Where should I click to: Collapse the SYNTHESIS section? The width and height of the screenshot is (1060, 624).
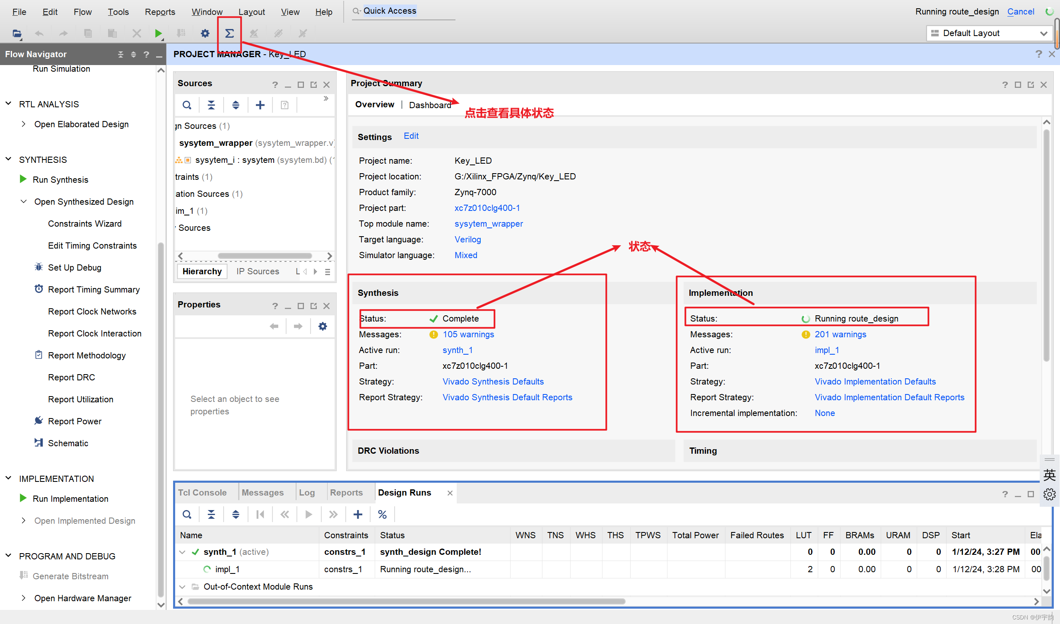tap(8, 159)
